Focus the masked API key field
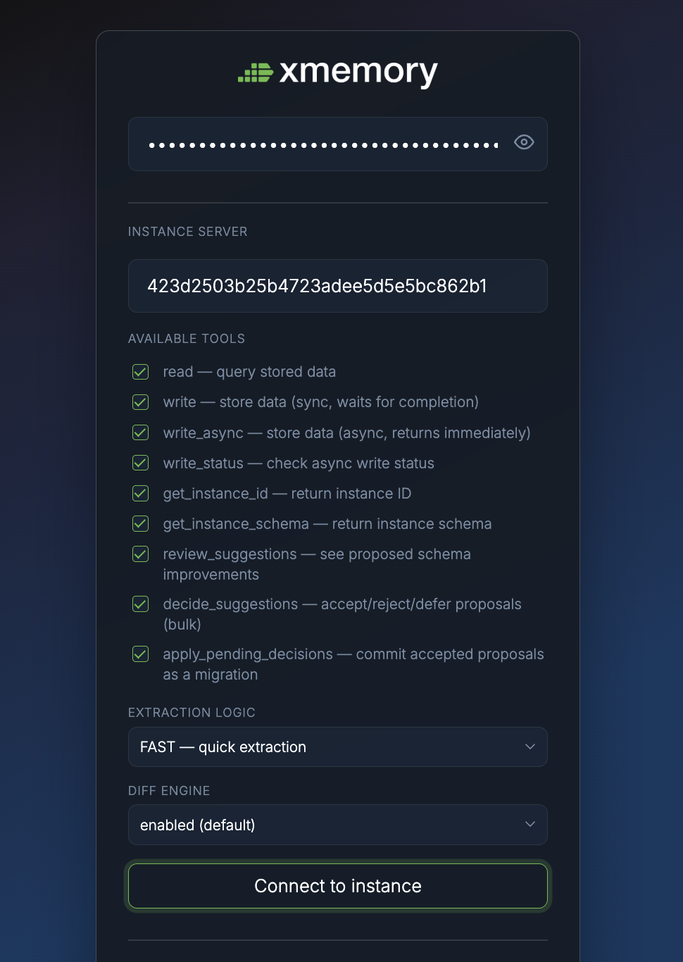 click(338, 144)
